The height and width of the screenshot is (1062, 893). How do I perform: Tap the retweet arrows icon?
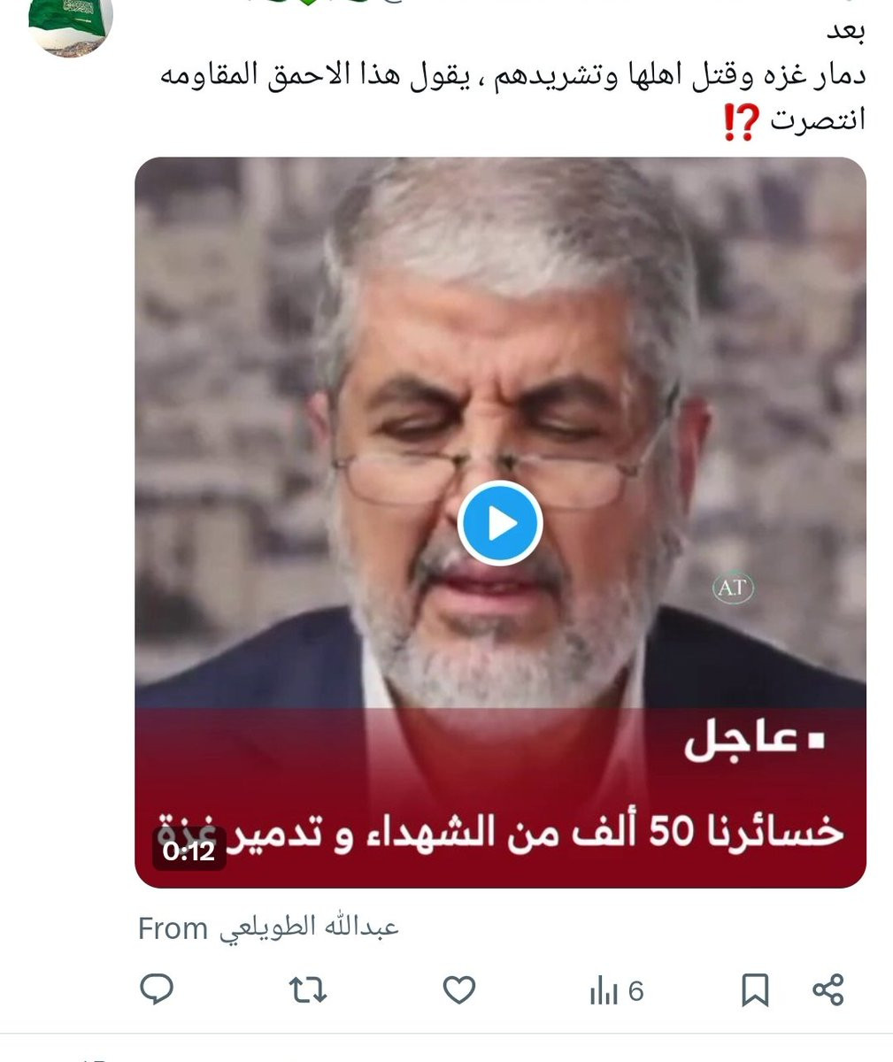308,989
